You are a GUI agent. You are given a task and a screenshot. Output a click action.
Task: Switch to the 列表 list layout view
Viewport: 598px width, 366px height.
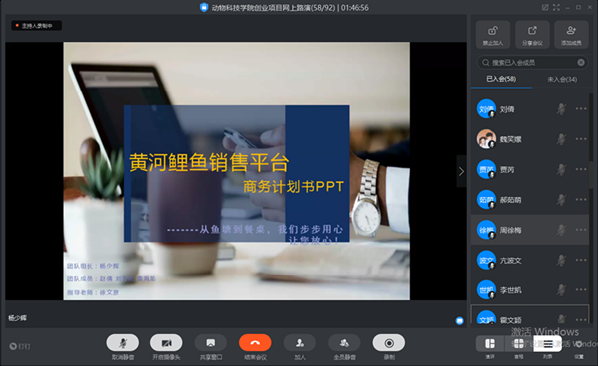548,344
